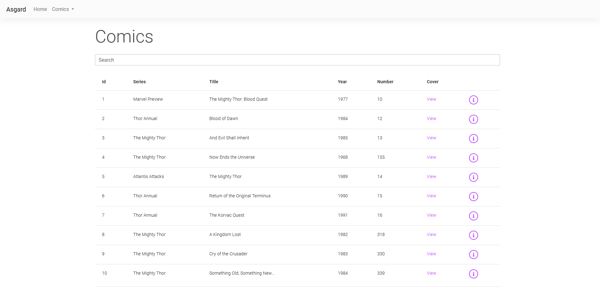Click And Evil Shall Inherit title
Image resolution: width=600 pixels, height=289 pixels.
tap(229, 138)
